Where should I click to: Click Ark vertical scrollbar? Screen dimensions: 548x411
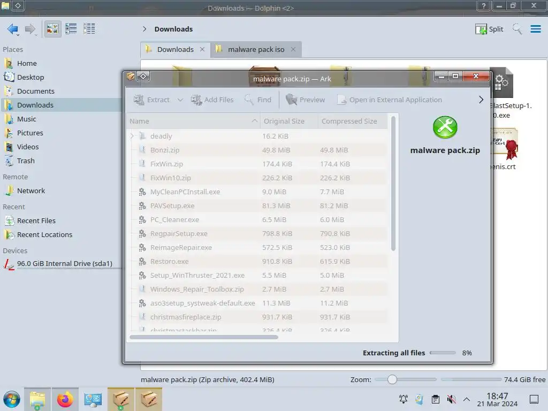393,184
